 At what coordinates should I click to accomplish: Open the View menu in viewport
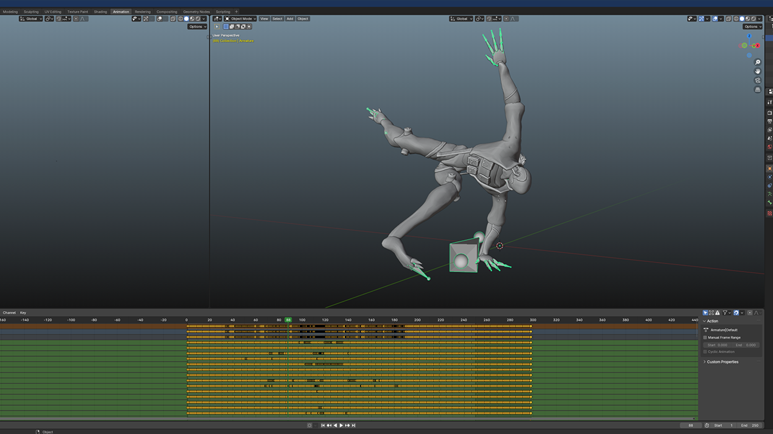264,18
